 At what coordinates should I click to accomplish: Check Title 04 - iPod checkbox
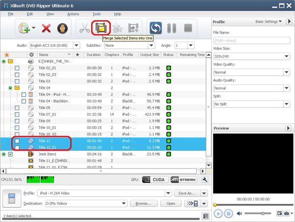(x=24, y=94)
